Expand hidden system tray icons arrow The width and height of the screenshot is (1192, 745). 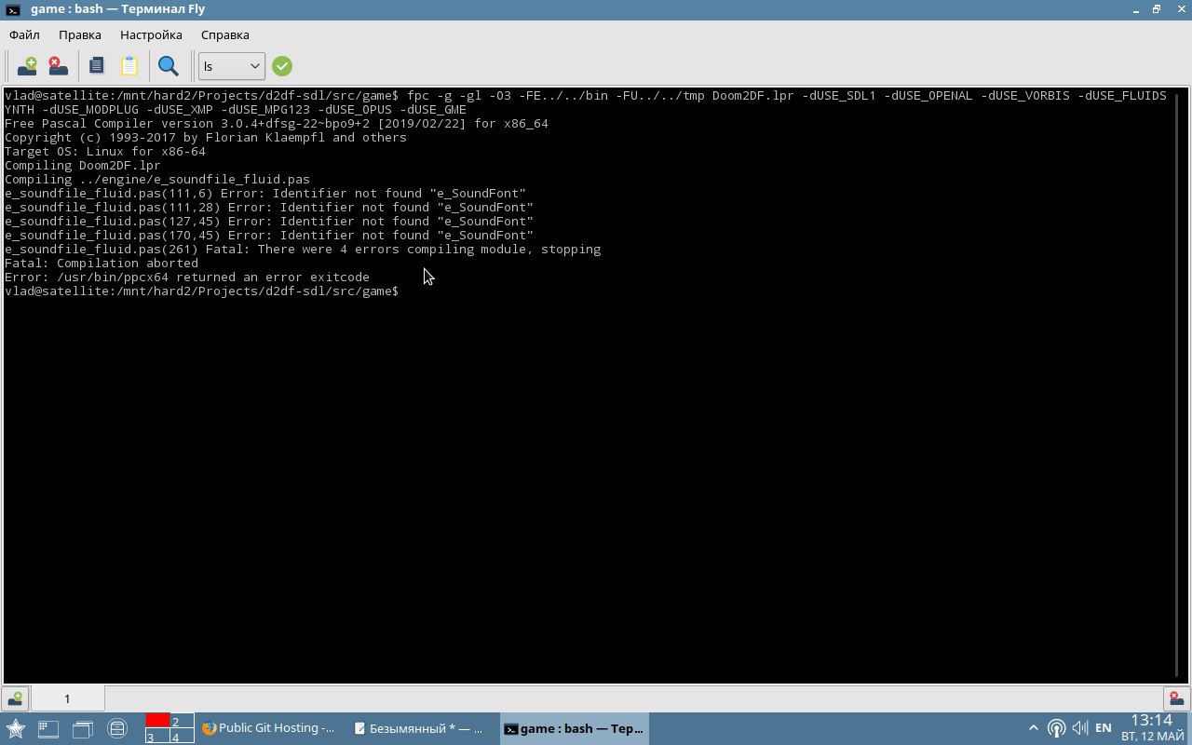pyautogui.click(x=1033, y=728)
